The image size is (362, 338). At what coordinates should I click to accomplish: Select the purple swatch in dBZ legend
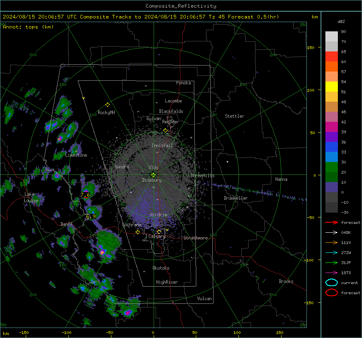point(331,137)
